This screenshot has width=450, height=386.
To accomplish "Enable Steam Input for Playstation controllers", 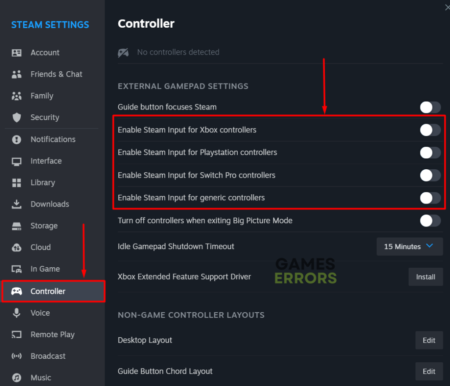I will pyautogui.click(x=430, y=153).
